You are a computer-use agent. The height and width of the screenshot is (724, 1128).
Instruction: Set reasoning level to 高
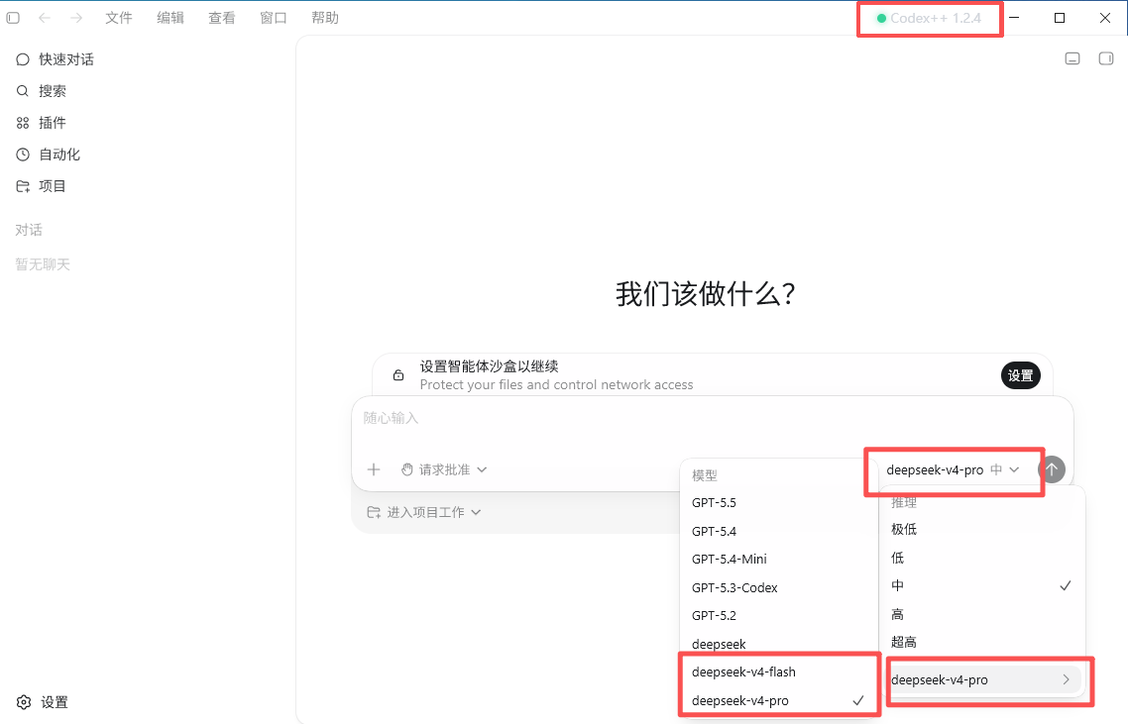(x=982, y=615)
